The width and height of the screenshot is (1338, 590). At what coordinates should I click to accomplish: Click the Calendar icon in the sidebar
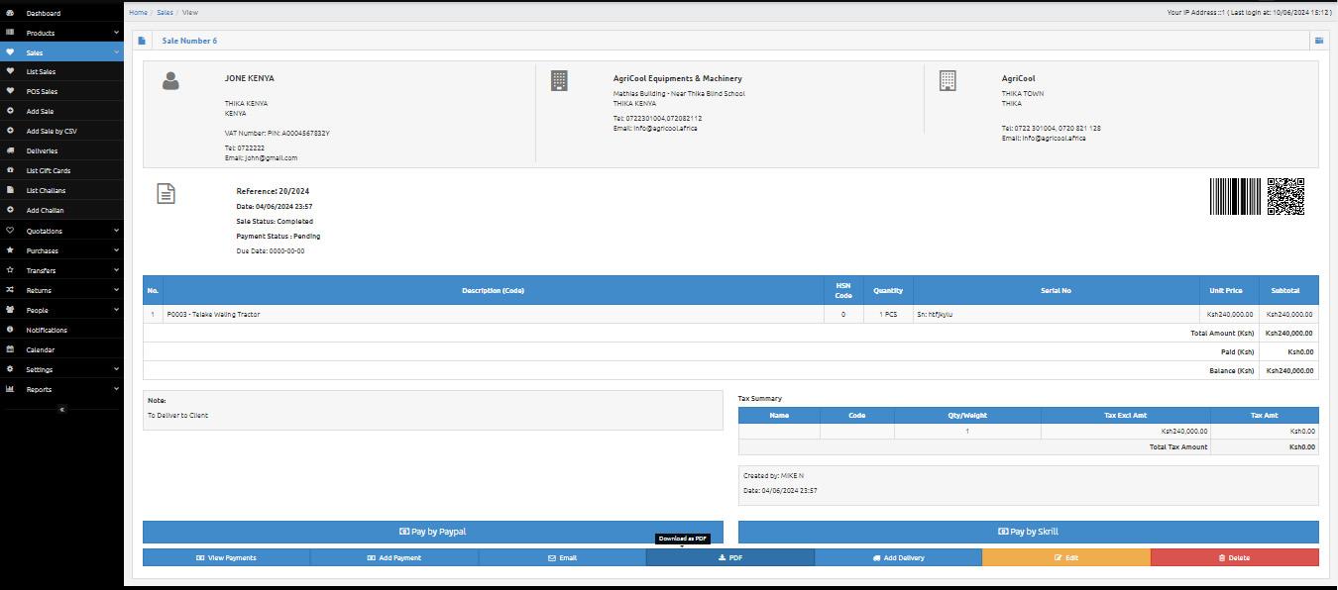tap(10, 349)
